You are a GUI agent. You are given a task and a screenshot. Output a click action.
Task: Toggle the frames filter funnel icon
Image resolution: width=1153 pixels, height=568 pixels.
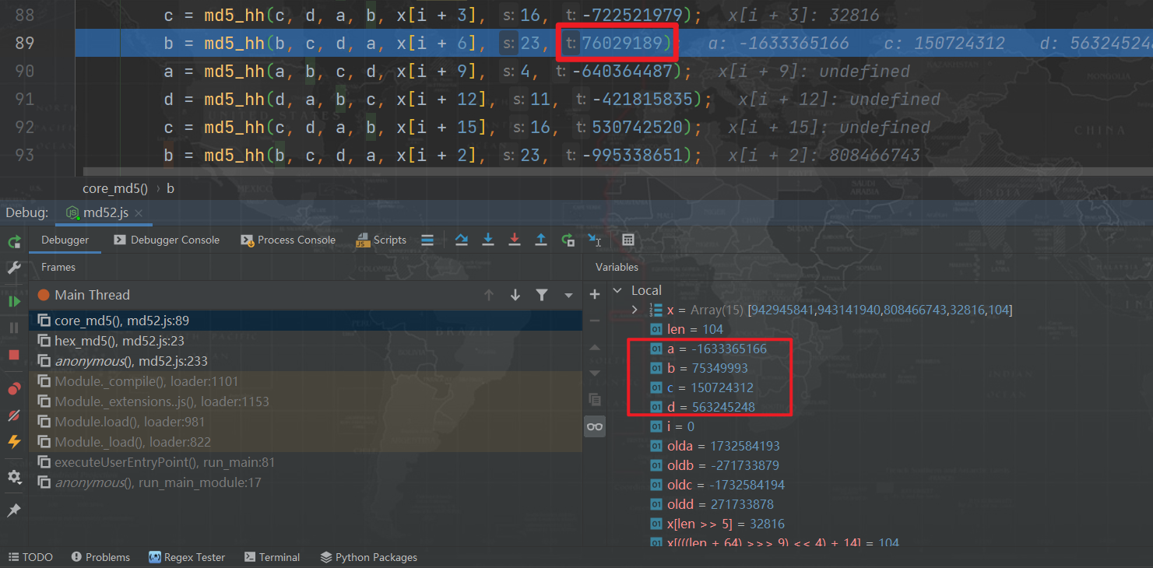click(542, 295)
